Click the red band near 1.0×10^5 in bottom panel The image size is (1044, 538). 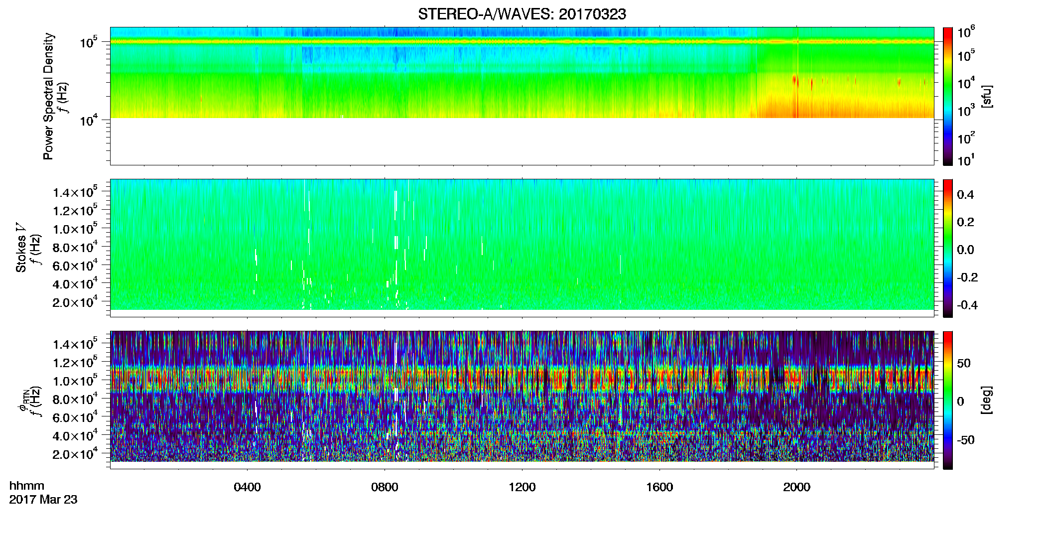[522, 380]
